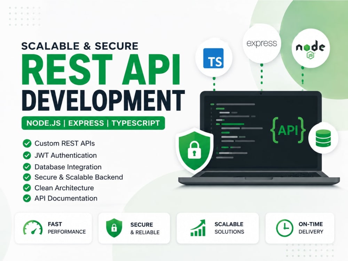Viewport: 348px width, 261px height.
Task: Click the Clean Architecture text
Action: point(64,188)
